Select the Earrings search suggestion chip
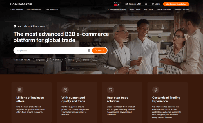Screen dimensions: 203x123 coord(71,60)
